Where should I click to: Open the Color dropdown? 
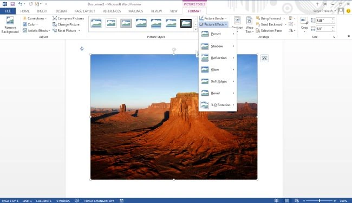(x=30, y=24)
